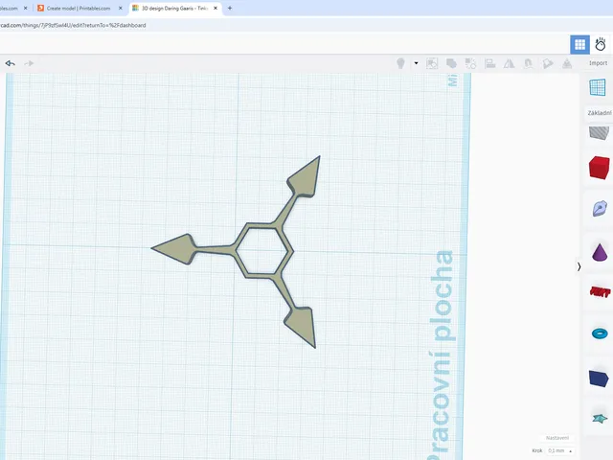Switch to the 3D design grid view
Image resolution: width=613 pixels, height=460 pixels.
tap(579, 45)
